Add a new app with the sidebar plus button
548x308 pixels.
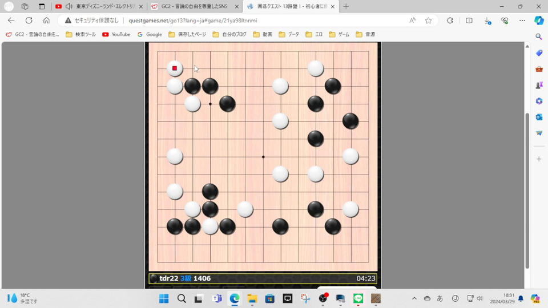point(539,159)
